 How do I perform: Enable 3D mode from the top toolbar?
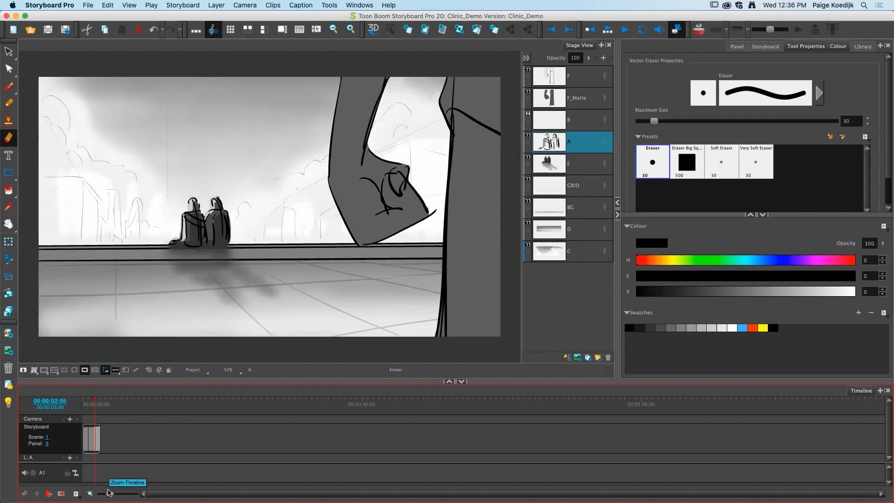pos(372,29)
